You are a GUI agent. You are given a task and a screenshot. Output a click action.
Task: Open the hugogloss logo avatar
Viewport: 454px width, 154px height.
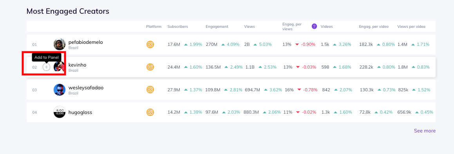coord(60,112)
